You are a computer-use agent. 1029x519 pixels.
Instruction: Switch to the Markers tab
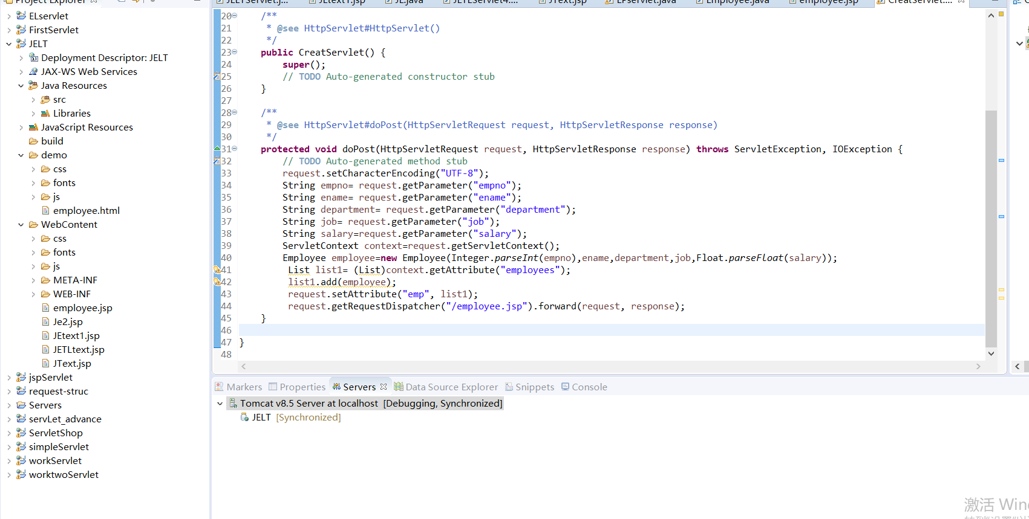coord(239,387)
